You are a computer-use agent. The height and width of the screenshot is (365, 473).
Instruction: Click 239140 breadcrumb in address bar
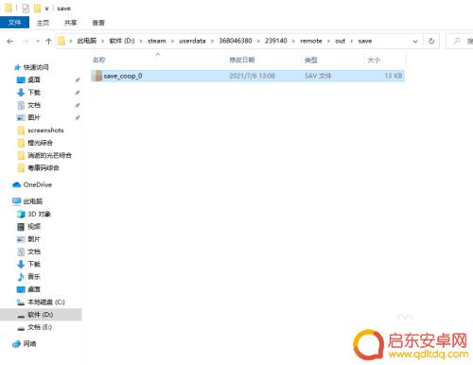(x=276, y=41)
